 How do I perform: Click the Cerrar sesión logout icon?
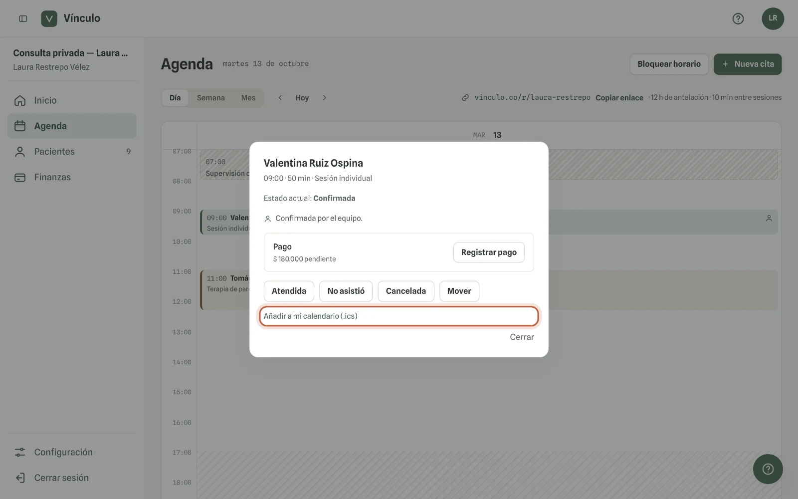(20, 478)
